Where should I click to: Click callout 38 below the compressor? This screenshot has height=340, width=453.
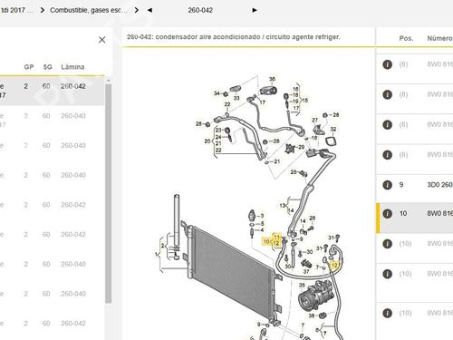tap(312, 316)
